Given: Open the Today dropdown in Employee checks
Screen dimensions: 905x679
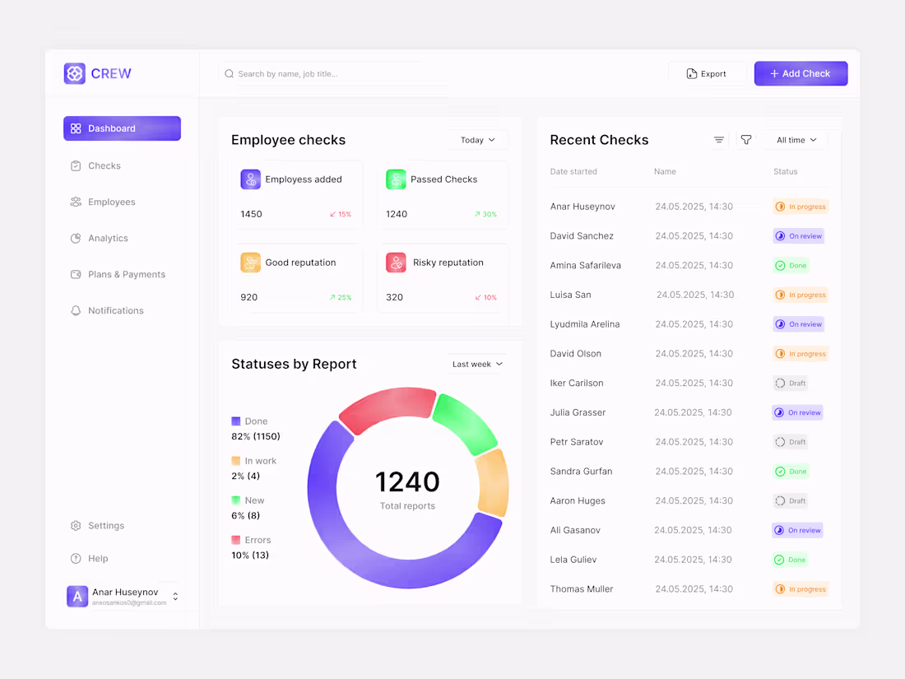Looking at the screenshot, I should pyautogui.click(x=478, y=139).
